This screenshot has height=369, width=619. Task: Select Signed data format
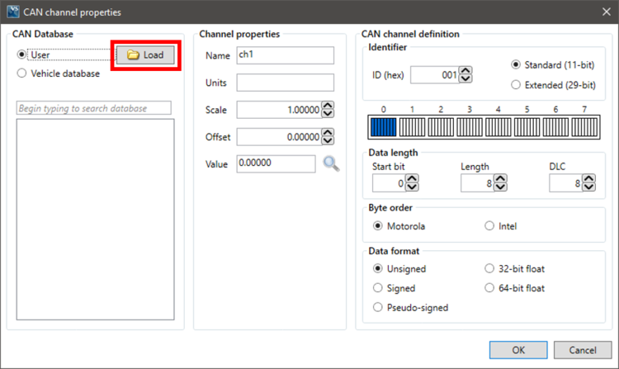pyautogui.click(x=378, y=288)
